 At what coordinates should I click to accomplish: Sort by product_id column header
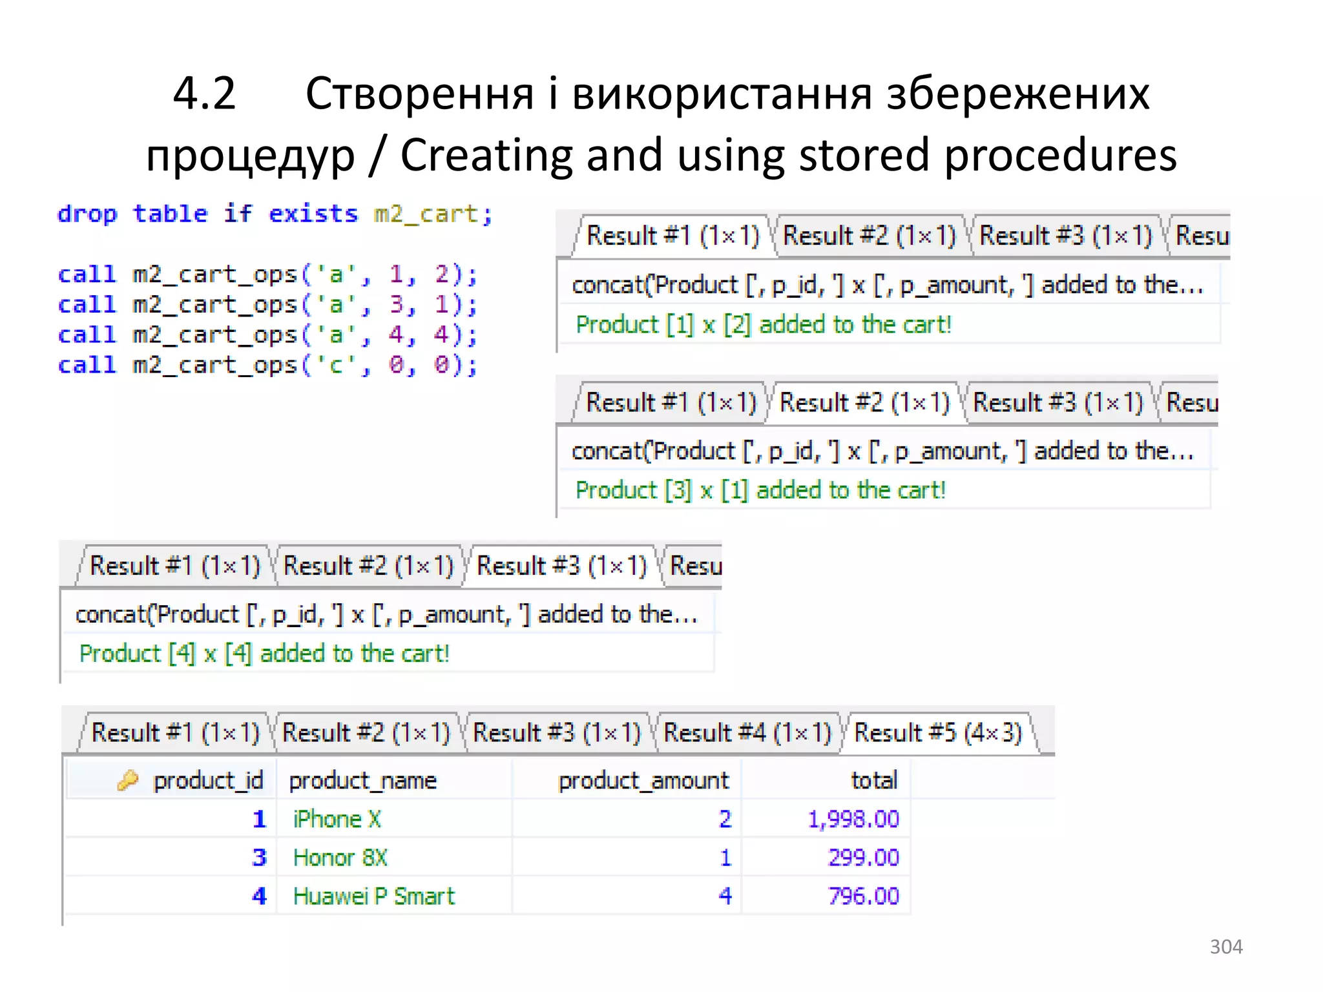172,780
